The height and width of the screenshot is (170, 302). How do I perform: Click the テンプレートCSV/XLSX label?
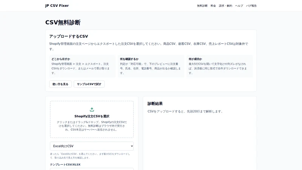(x=65, y=164)
